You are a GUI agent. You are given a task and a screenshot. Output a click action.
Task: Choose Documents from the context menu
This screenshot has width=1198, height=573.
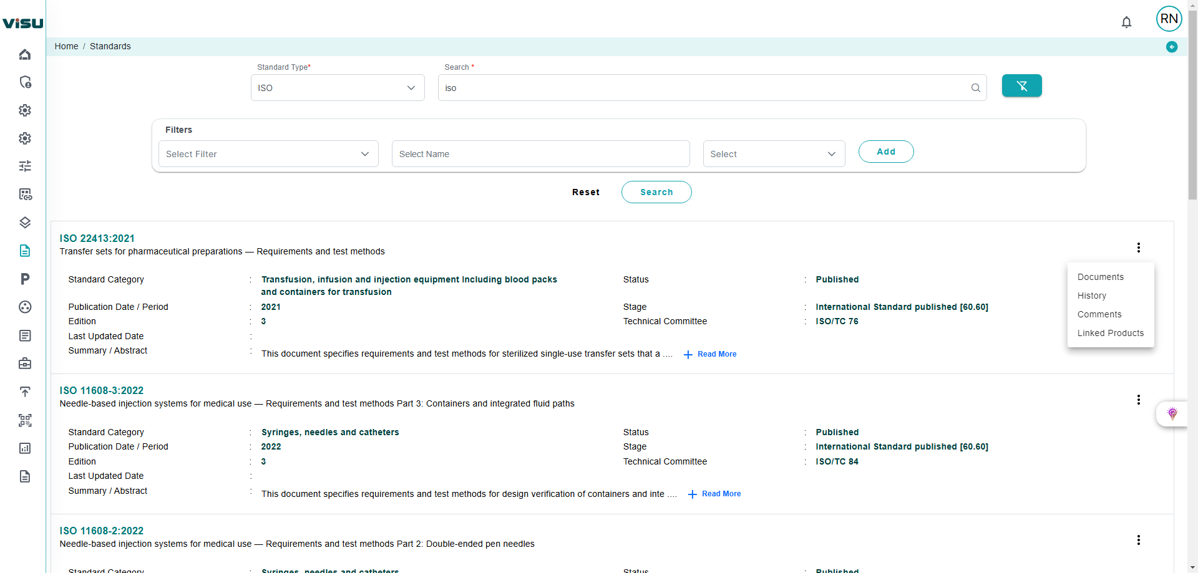pos(1100,277)
